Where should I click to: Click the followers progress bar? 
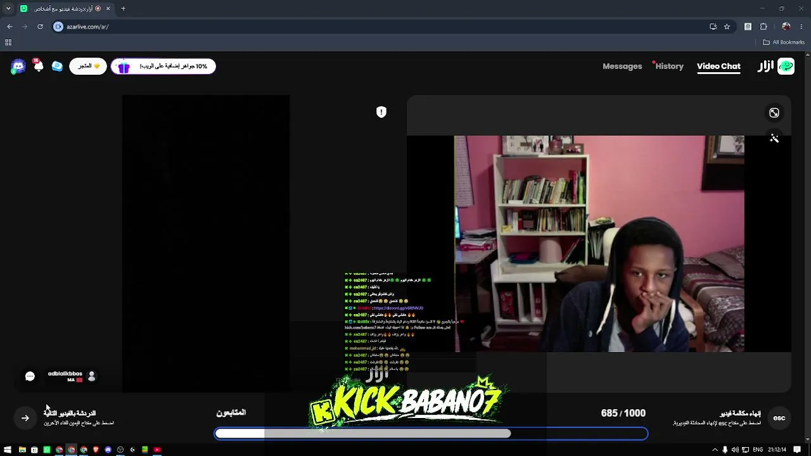pyautogui.click(x=431, y=434)
